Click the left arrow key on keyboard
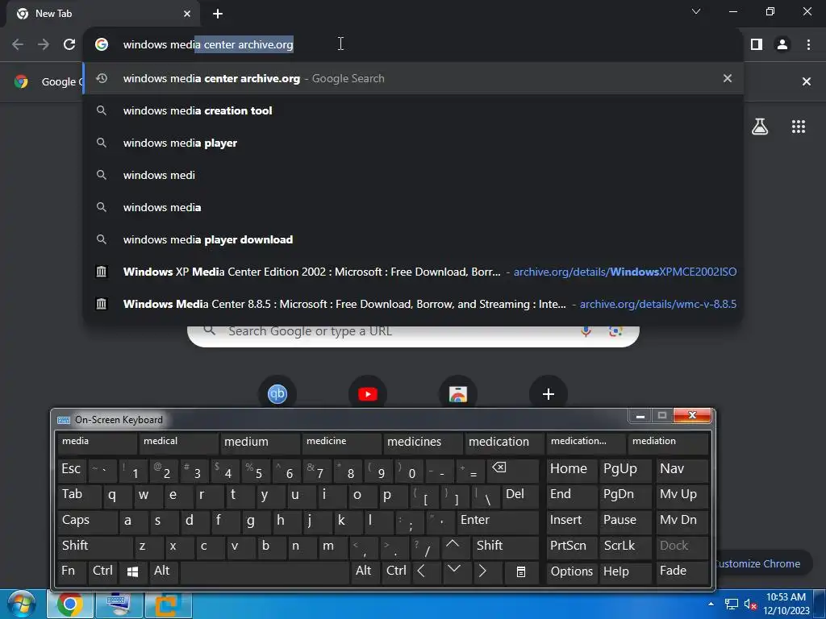The height and width of the screenshot is (619, 826). (x=426, y=571)
